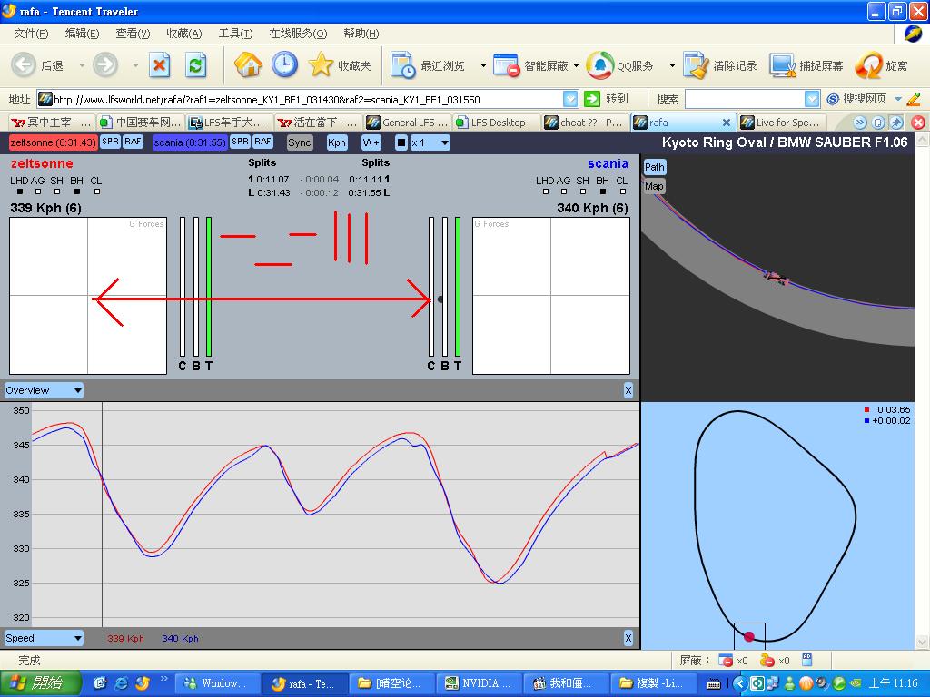Stop page loading with red X icon

(159, 65)
